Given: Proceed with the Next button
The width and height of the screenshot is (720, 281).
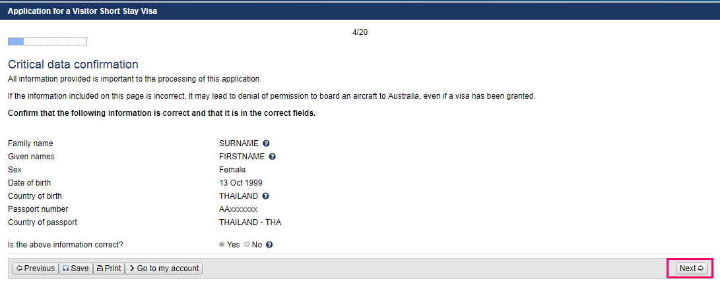Looking at the screenshot, I should coord(692,268).
